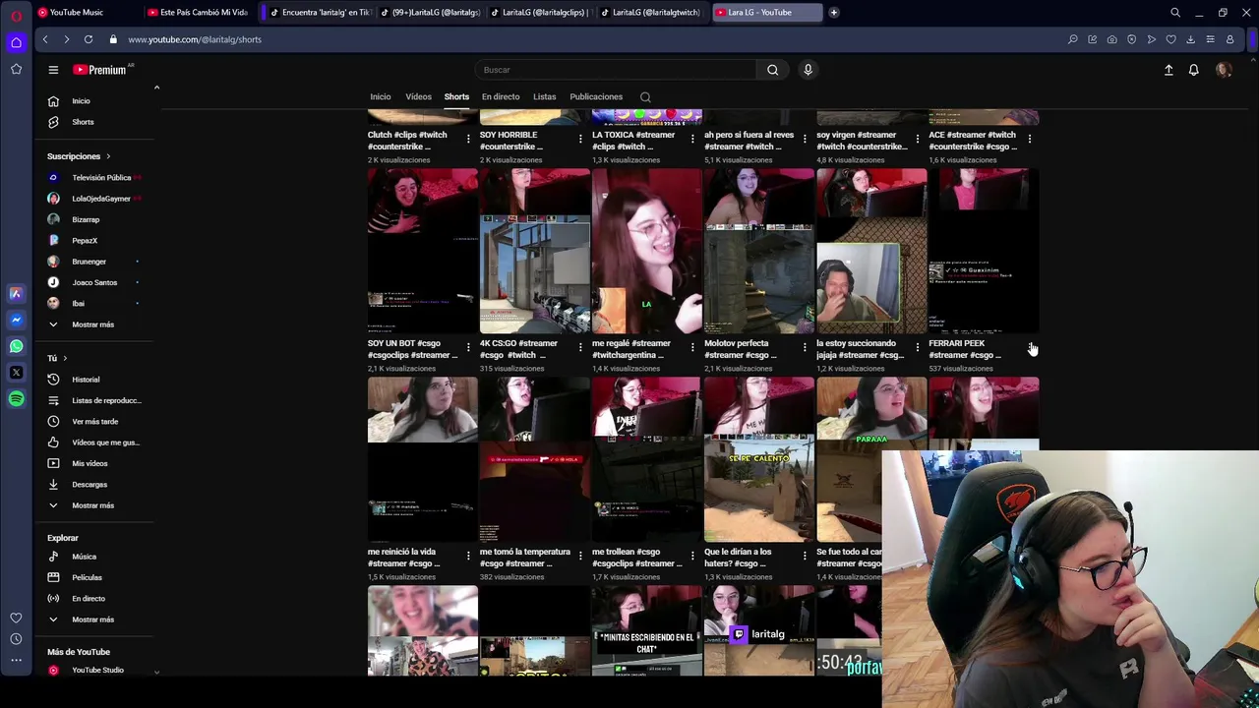Open options menu for Molotov perfecta short
This screenshot has height=708, width=1259.
click(805, 349)
